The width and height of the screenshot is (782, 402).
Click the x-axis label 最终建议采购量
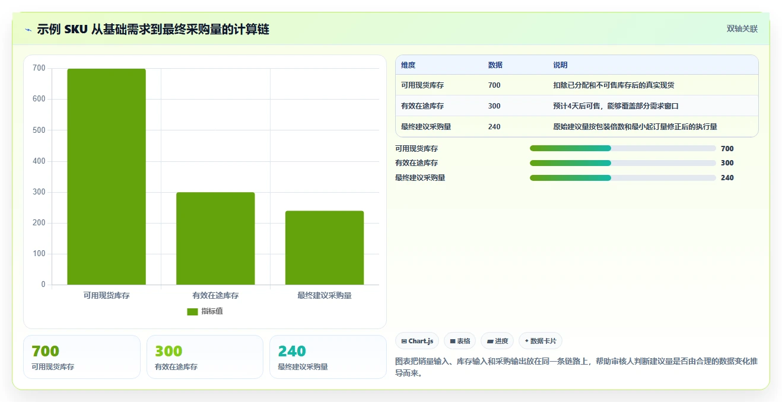[x=325, y=295]
